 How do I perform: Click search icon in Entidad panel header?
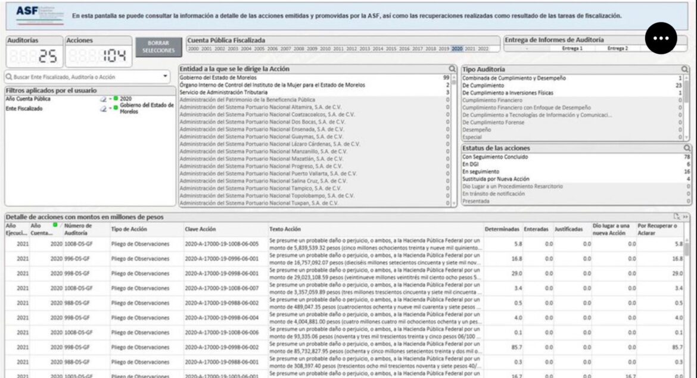click(452, 69)
